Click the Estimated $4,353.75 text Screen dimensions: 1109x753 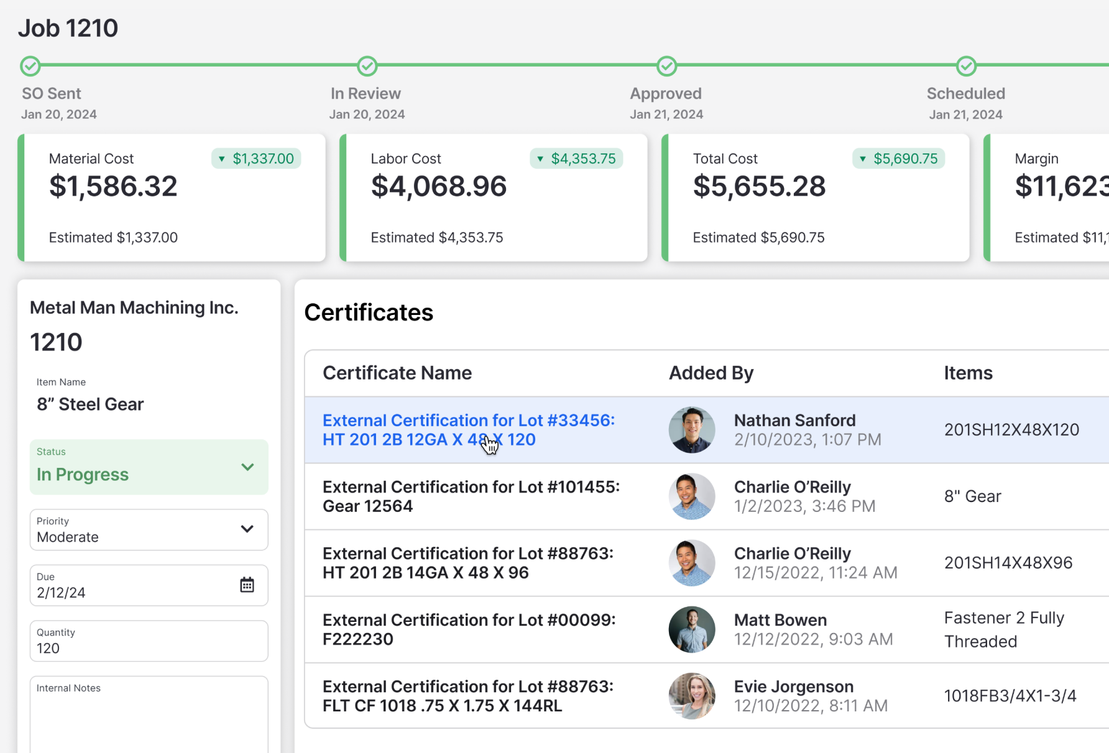pos(437,237)
